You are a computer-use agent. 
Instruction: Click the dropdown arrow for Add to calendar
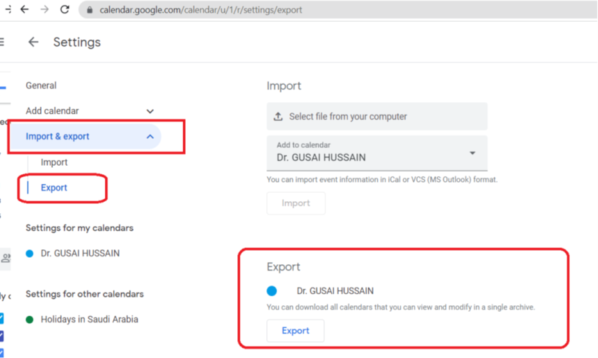[x=472, y=153]
